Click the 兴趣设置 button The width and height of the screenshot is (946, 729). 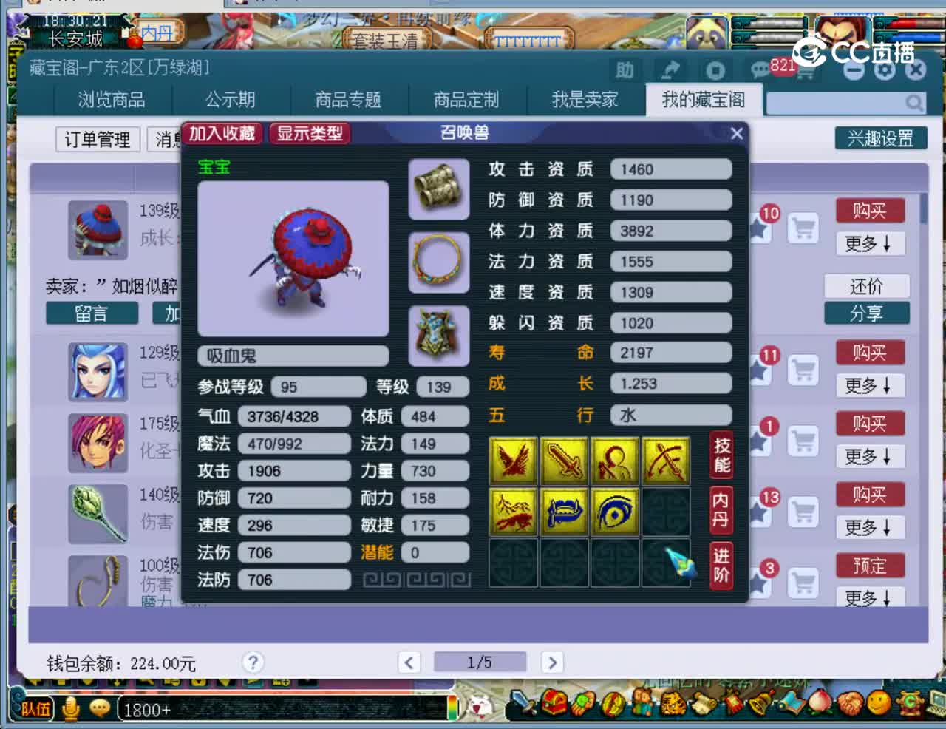coord(880,138)
